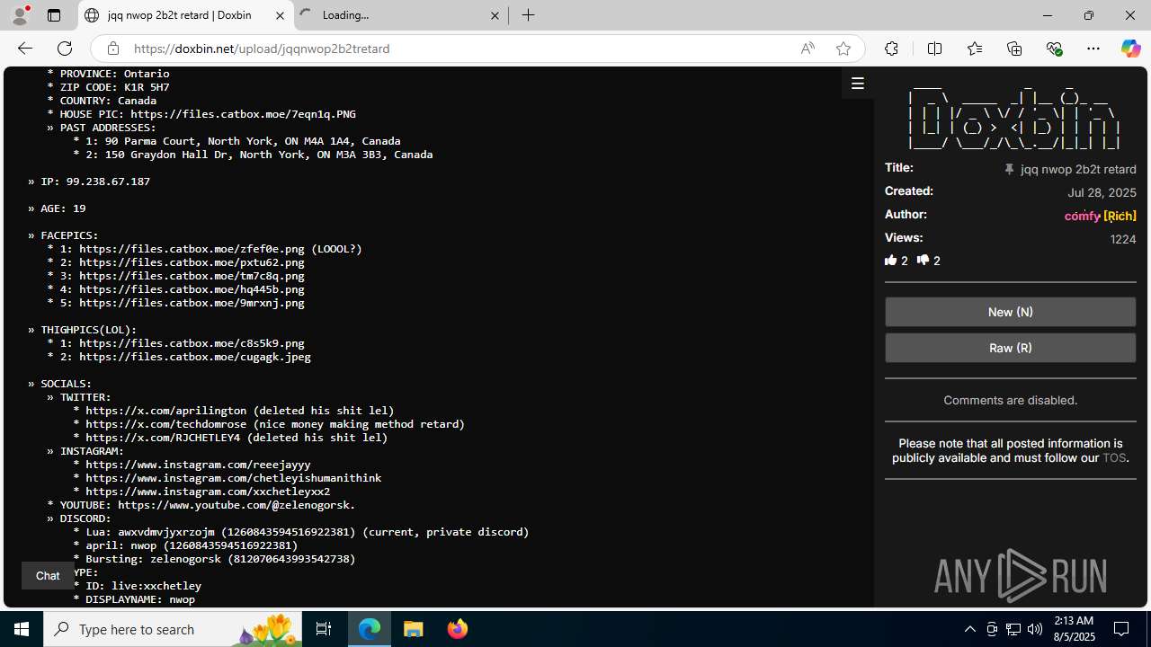This screenshot has width=1151, height=647.
Task: Switch to the Doxbin tab
Action: coord(186,15)
